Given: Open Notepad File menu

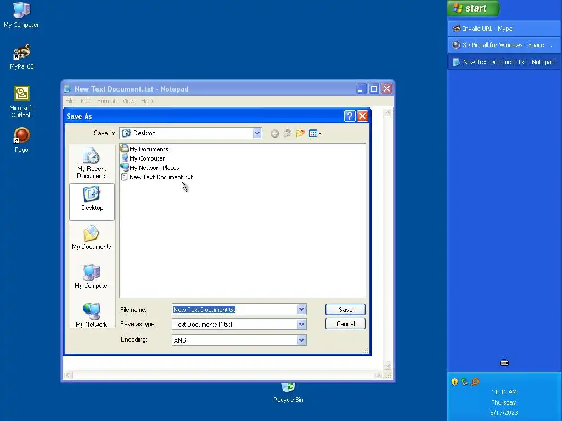Looking at the screenshot, I should [70, 101].
